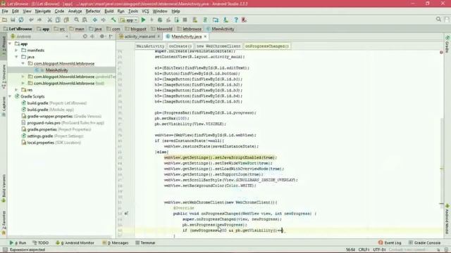Open the VCS menu

145,11
